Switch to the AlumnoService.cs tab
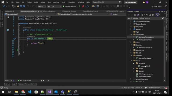Image resolution: width=172 pixels, height=96 pixels. click(x=49, y=11)
